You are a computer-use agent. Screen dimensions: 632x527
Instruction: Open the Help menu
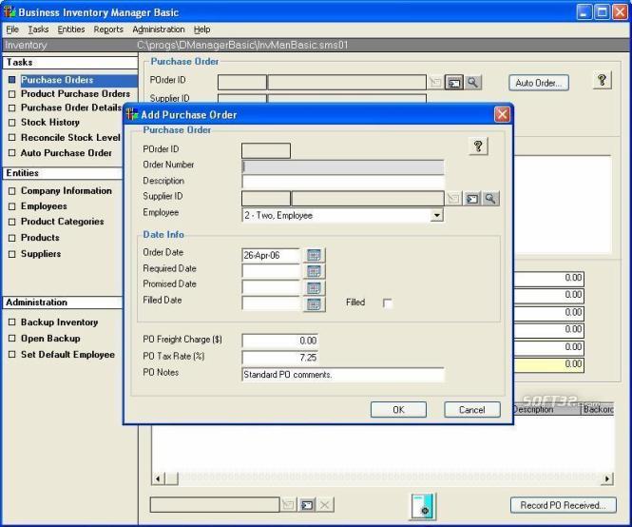pyautogui.click(x=201, y=29)
